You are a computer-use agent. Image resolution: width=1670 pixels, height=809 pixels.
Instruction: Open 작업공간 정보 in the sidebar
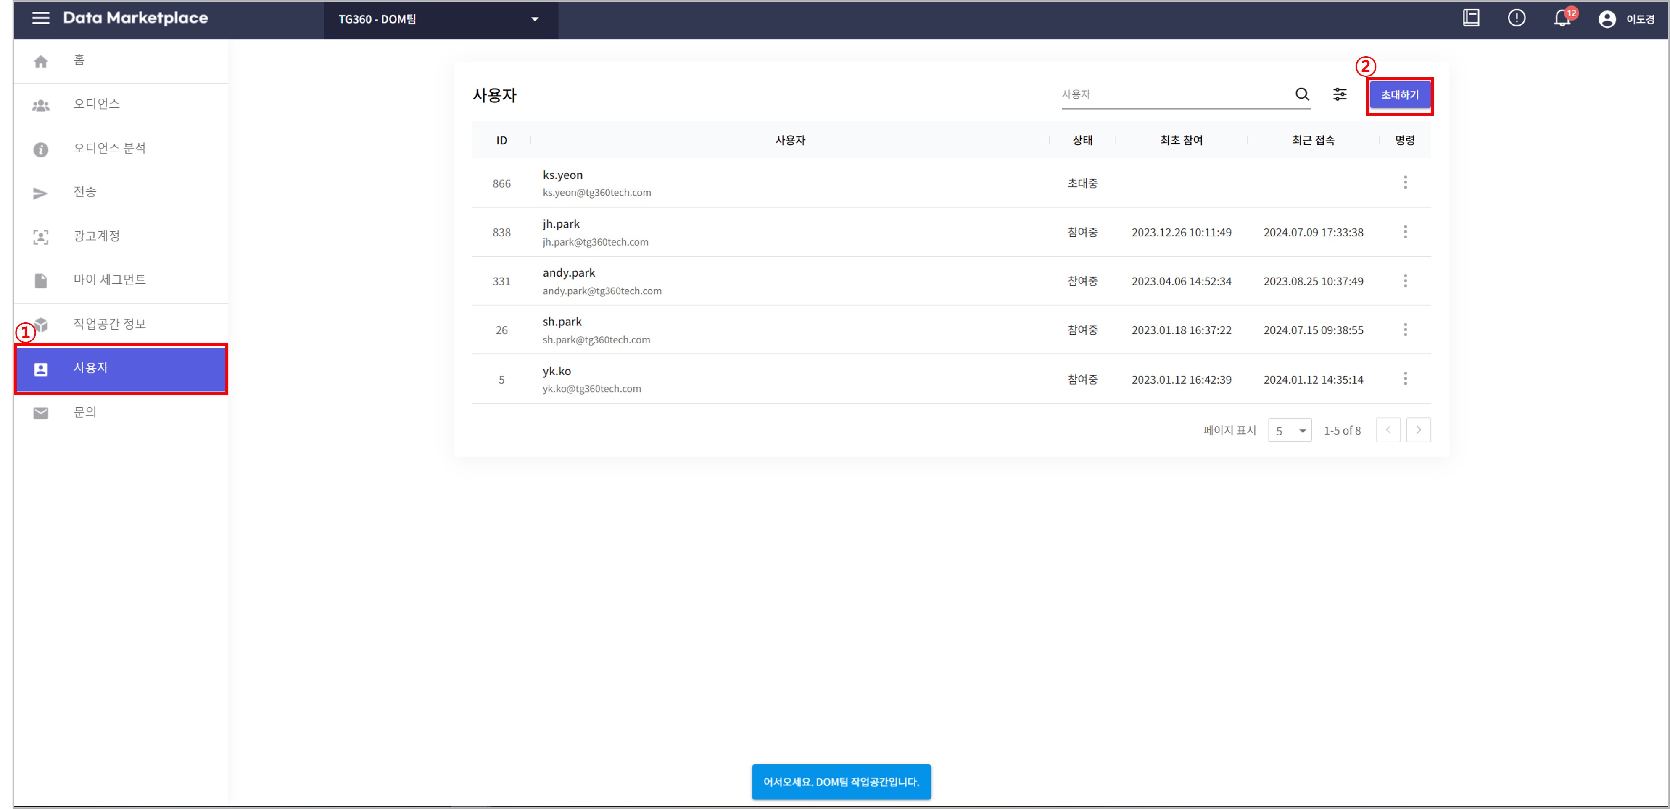coord(110,324)
